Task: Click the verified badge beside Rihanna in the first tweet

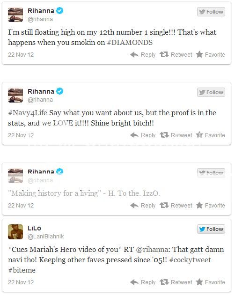Action: click(60, 11)
